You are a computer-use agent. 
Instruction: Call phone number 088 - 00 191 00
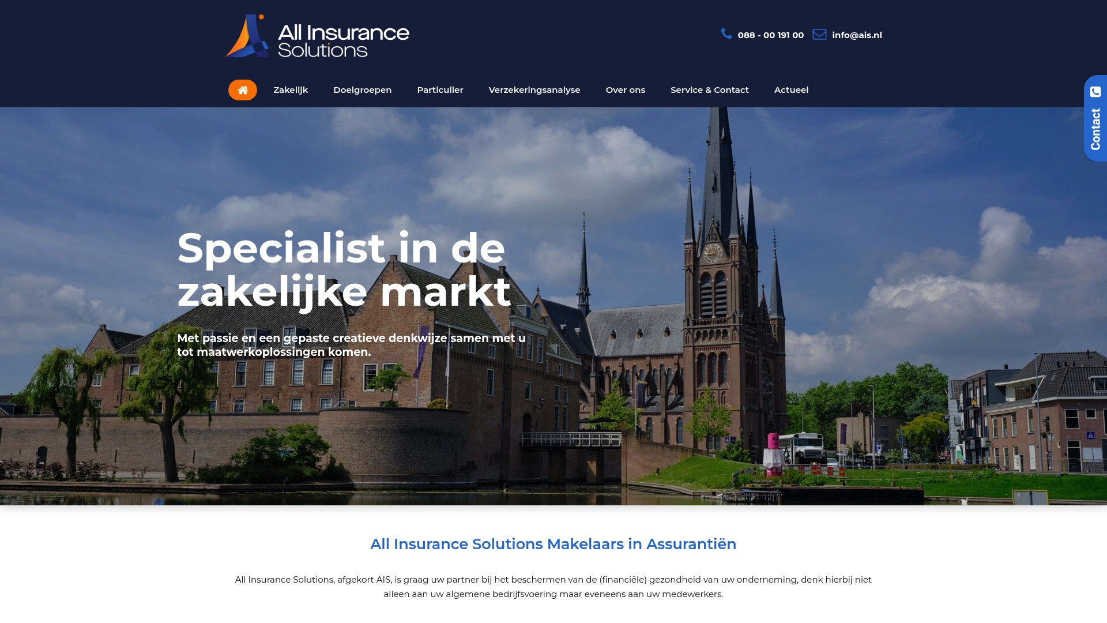click(x=770, y=35)
